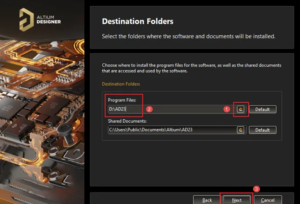Cancel the Altium Designer installation
The width and height of the screenshot is (300, 204).
[268, 200]
